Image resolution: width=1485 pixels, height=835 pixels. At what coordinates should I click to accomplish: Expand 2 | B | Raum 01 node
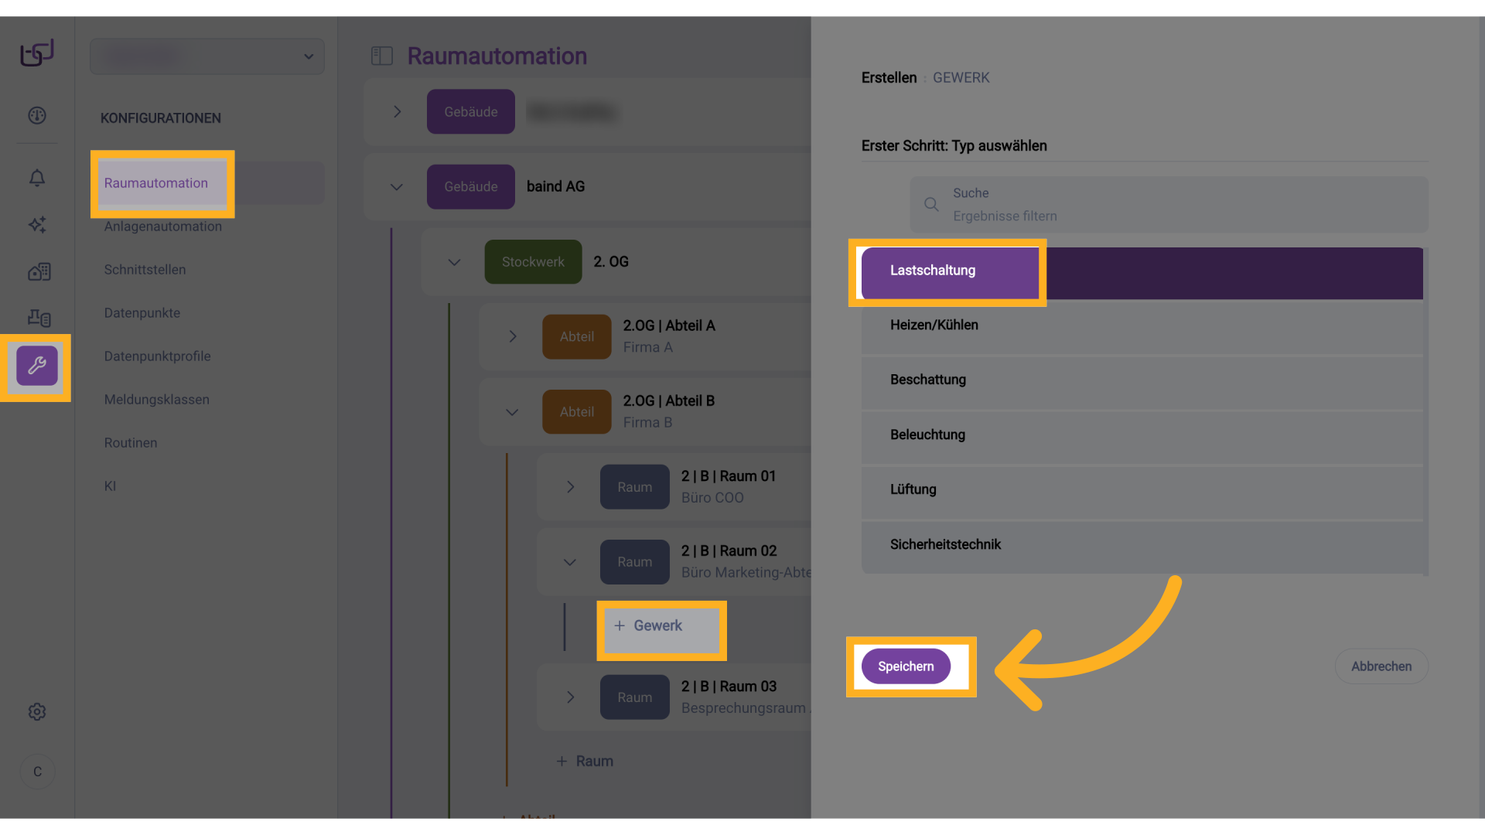[x=570, y=487]
